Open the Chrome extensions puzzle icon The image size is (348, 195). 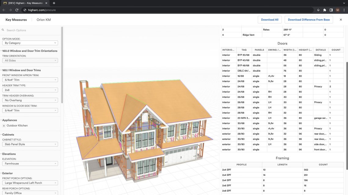[324, 10]
